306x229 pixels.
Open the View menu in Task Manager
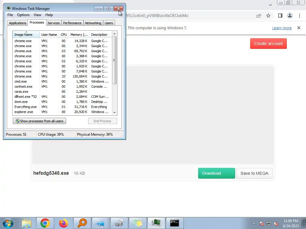pos(37,15)
